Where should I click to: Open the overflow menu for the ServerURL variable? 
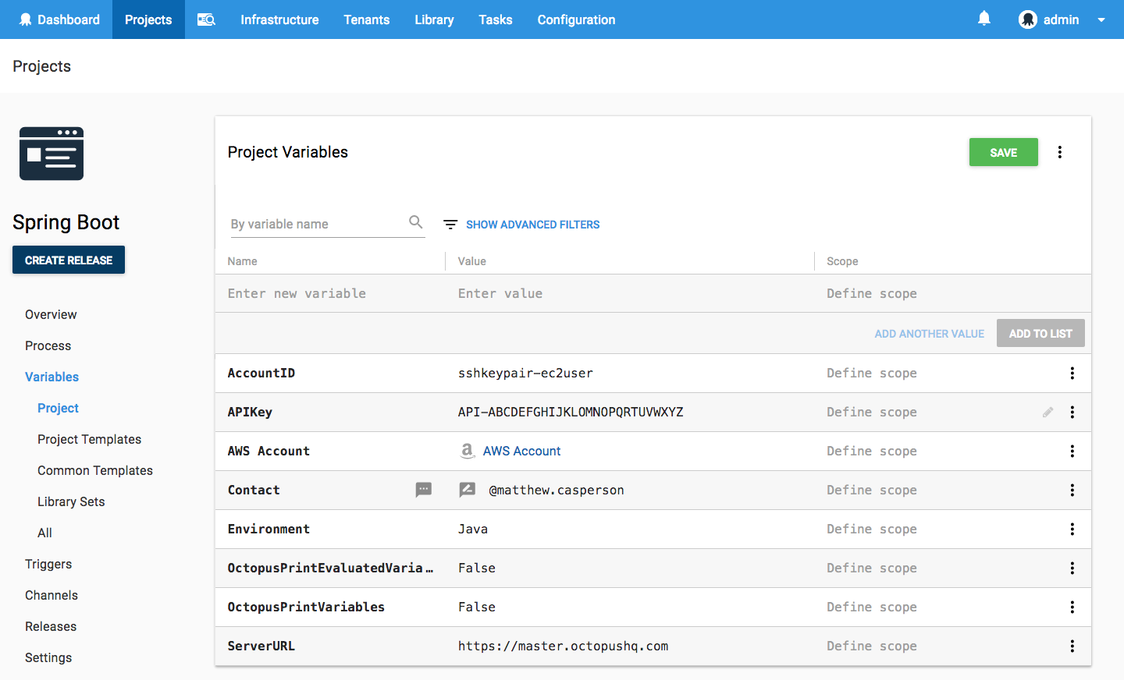[x=1072, y=646]
